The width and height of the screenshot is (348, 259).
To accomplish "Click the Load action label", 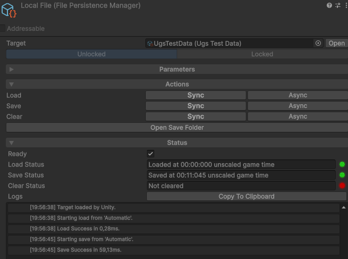I will coord(14,95).
